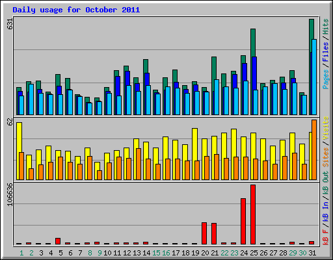Select day 15 on the date axis
Screen dimensions: 333x260
pos(156,253)
